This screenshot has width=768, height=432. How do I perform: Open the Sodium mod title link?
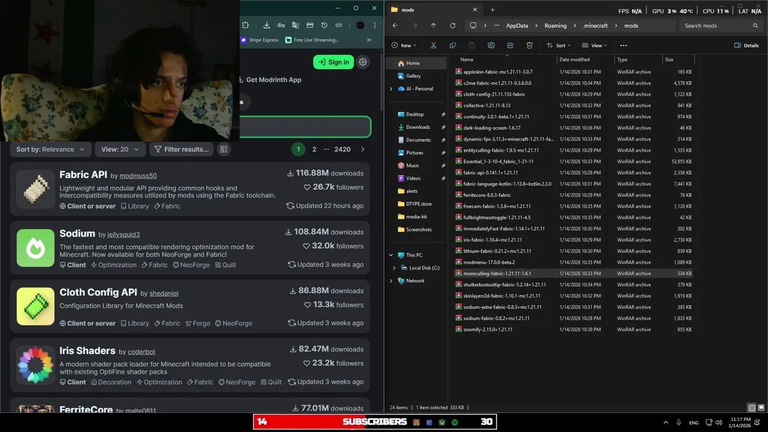77,233
